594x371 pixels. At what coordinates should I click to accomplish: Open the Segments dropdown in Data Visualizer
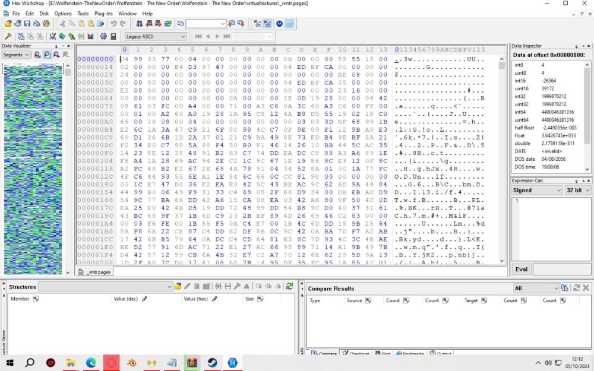coord(18,55)
